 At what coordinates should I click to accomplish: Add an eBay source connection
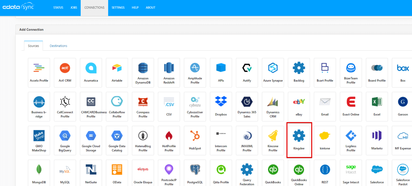[299, 107]
